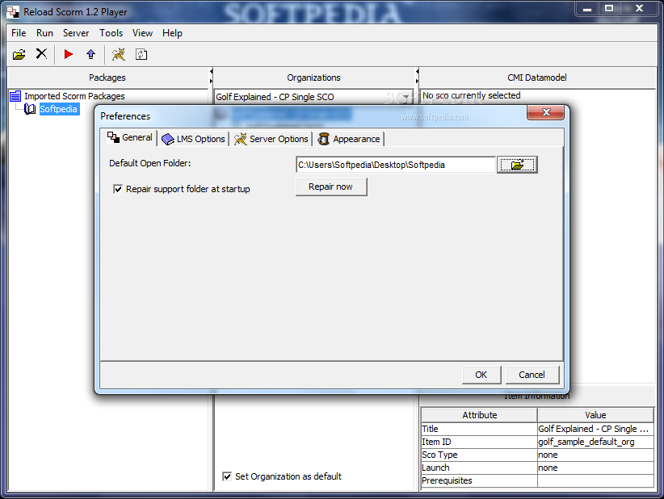Minimize the Reload Scorm Player window

tap(587, 9)
